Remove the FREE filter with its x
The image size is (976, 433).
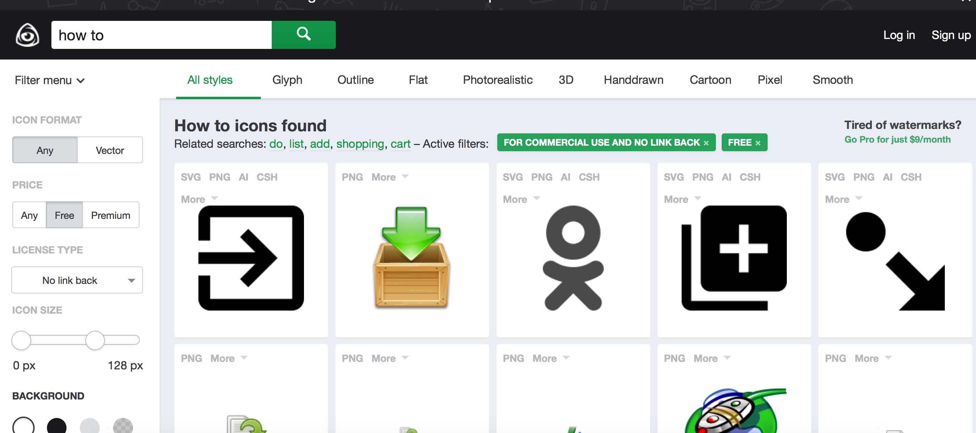pyautogui.click(x=758, y=143)
